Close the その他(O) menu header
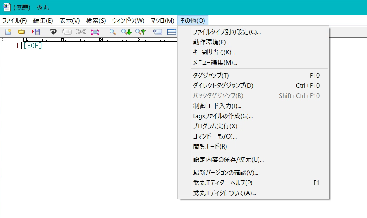Screen dimensions: 367x218 tap(193, 21)
